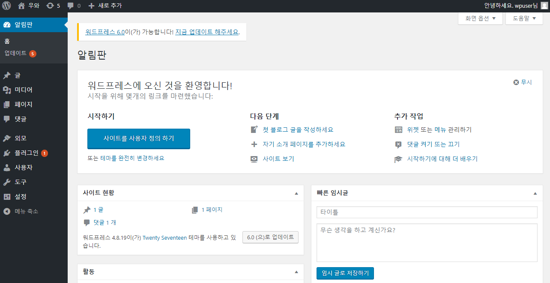Click the 댓글 켜기 또는 끄기 link
Viewport: 550px width, 283px height.
pyautogui.click(x=433, y=144)
